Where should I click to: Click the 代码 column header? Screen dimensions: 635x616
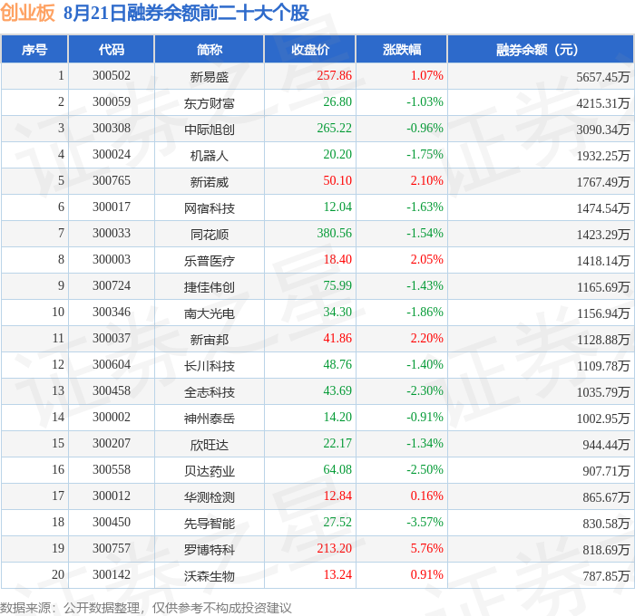click(x=112, y=49)
